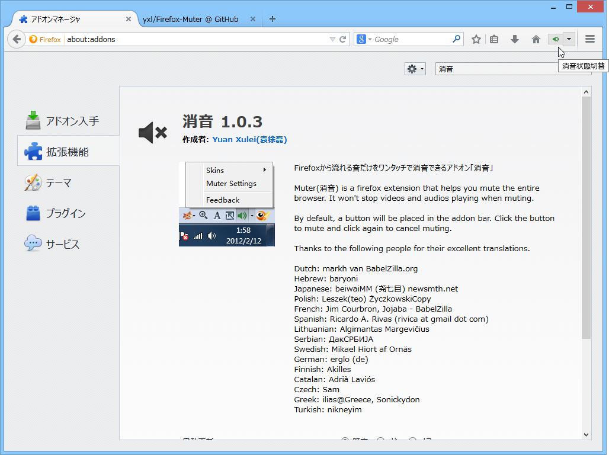The image size is (609, 455).
Task: Enable the オン radio option for automatic updates
Action: (x=379, y=439)
